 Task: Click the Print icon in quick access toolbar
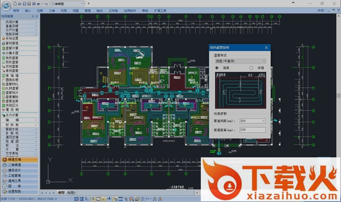[x=34, y=3]
